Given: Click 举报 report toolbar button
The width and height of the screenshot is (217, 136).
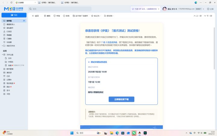Looking at the screenshot, I should (x=57, y=16).
